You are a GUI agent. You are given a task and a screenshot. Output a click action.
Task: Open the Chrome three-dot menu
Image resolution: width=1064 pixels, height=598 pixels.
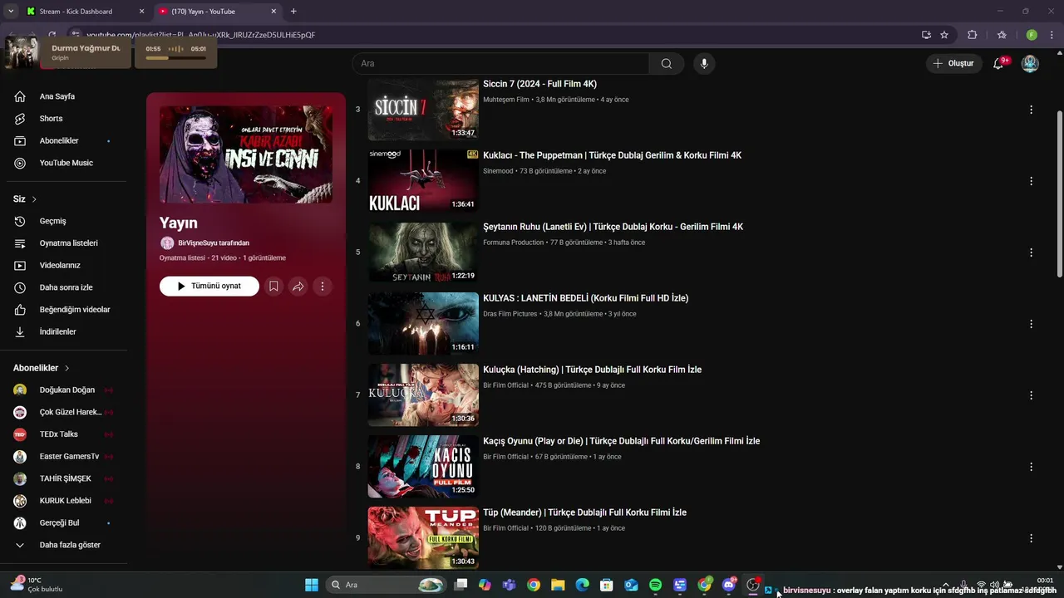click(1052, 35)
